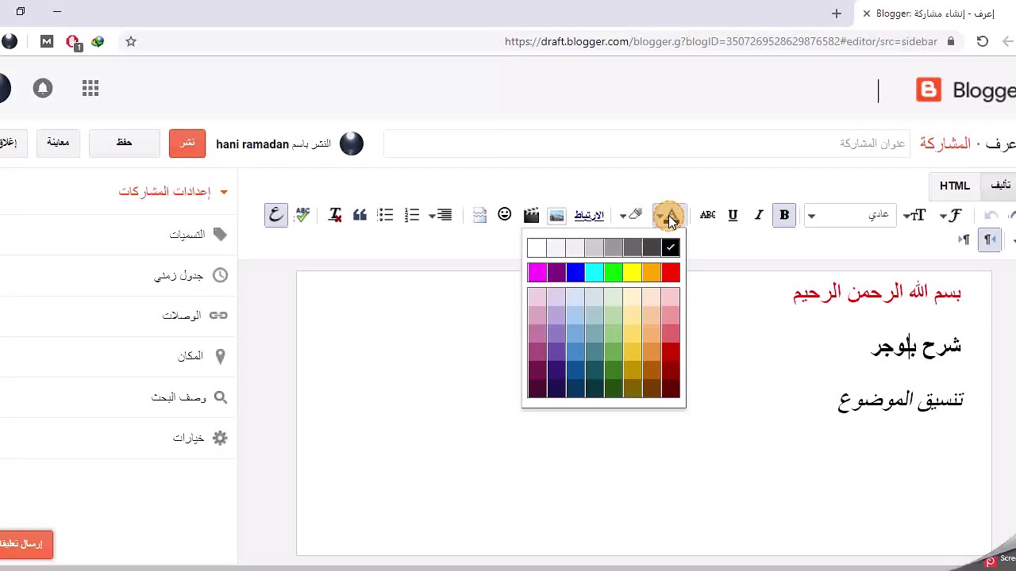Pick the yellow color swatch
1016x571 pixels.
point(632,274)
